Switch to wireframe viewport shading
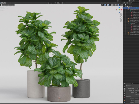This screenshot has width=139, height=104. pyautogui.click(x=114, y=5)
